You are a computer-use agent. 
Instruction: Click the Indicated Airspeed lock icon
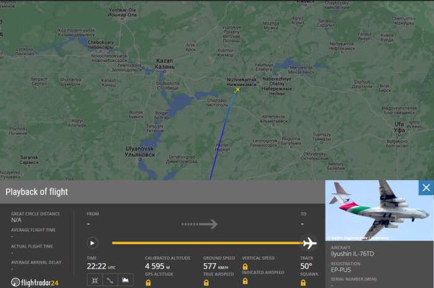coord(245,281)
